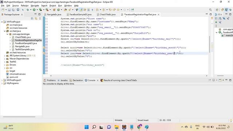
Task: Create a new Java package from toolbar
Action: pos(54,10)
